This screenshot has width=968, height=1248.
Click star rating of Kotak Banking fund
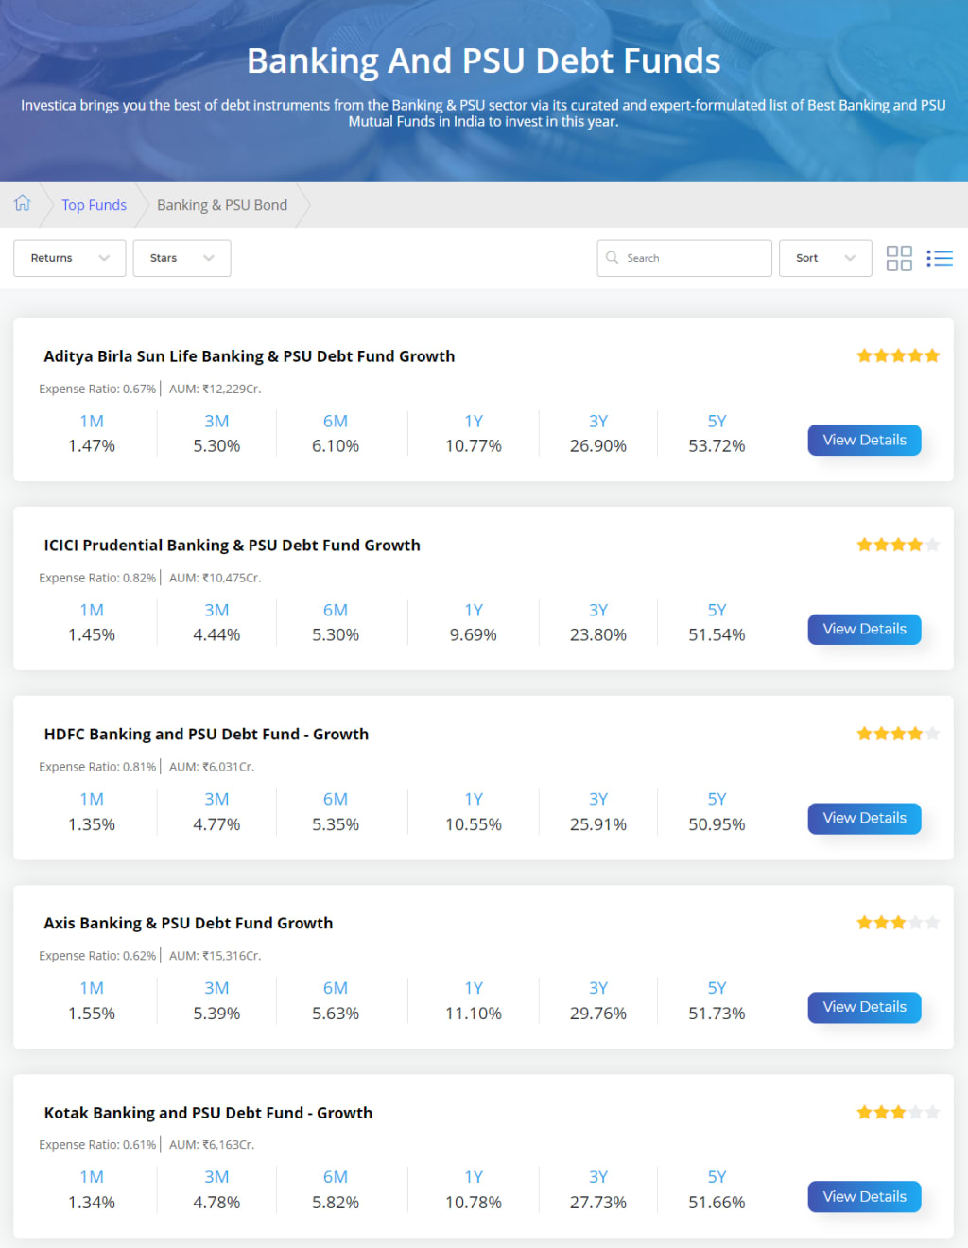pos(898,1113)
